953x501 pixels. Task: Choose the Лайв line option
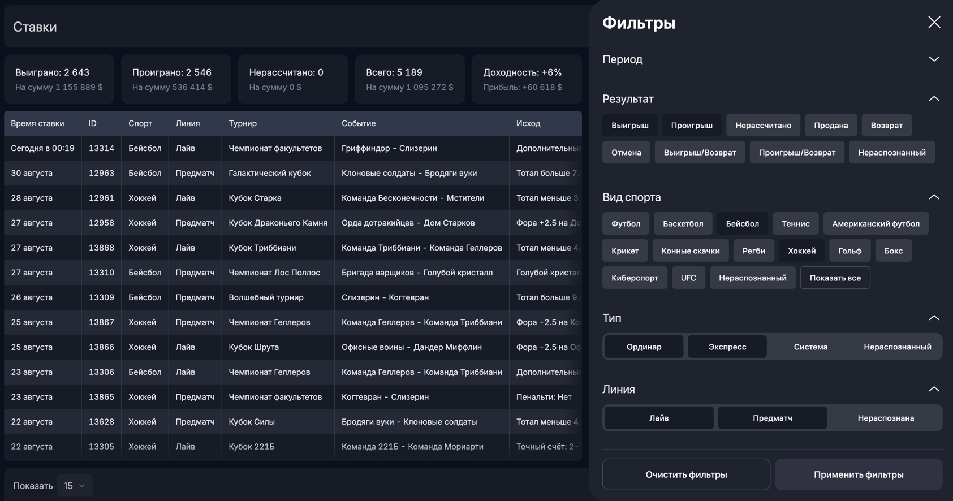click(x=658, y=418)
